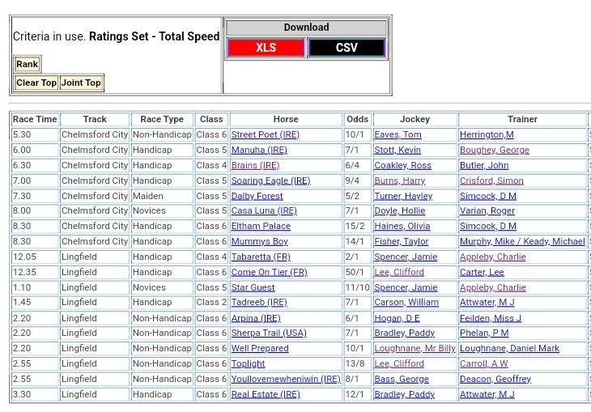Click the Horse column header
The height and width of the screenshot is (412, 591).
pos(286,119)
